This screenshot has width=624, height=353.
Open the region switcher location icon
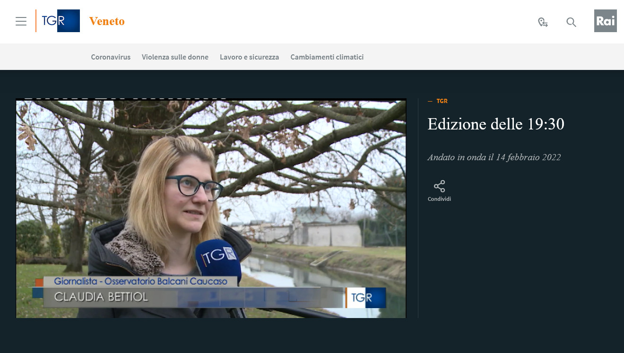coord(543,22)
